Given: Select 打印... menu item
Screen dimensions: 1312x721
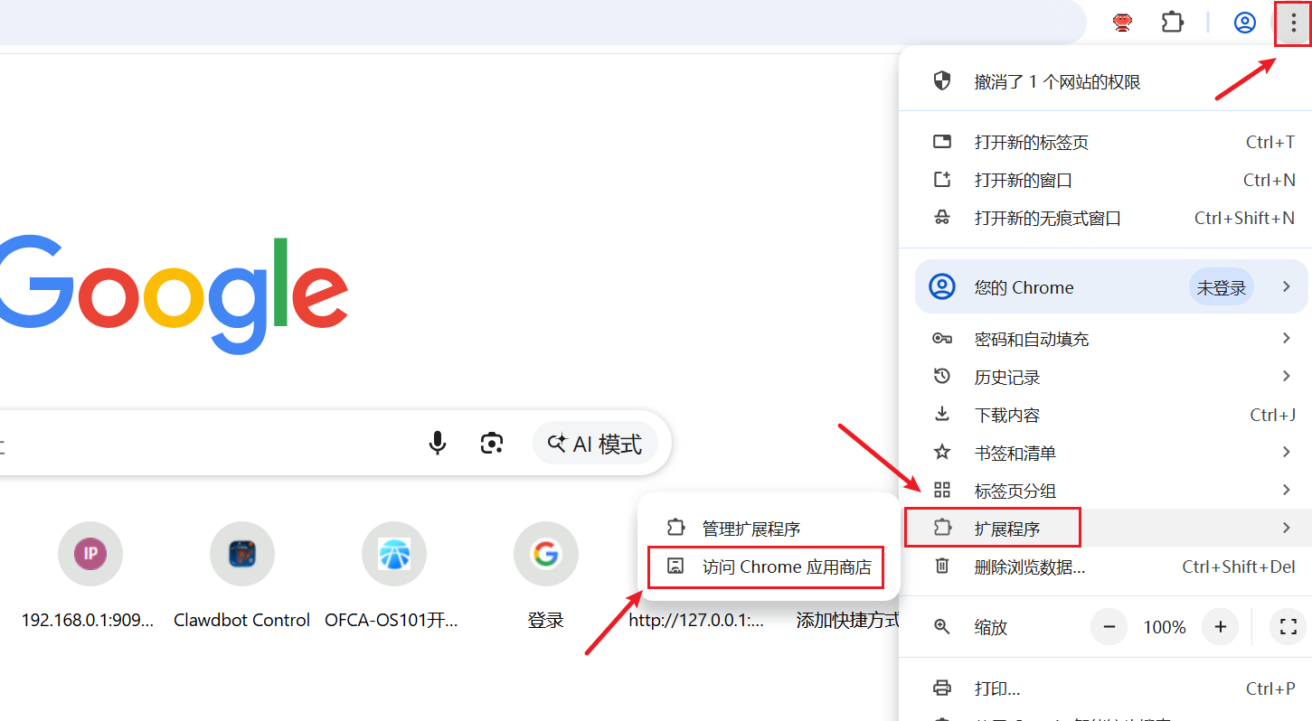Looking at the screenshot, I should coord(1105,688).
